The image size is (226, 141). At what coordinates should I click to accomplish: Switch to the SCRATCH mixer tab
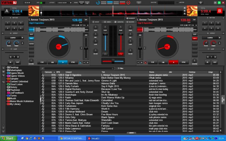119,22
